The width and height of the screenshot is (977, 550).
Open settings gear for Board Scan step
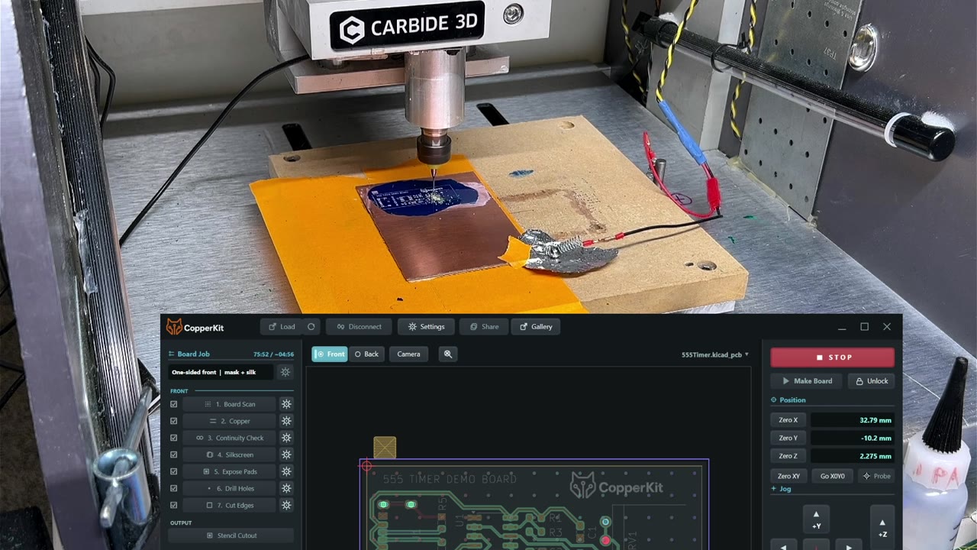click(286, 404)
